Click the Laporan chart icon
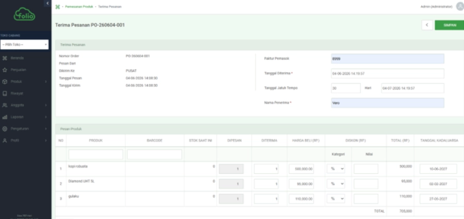Screen dimensions: 464x219 click(x=5, y=117)
